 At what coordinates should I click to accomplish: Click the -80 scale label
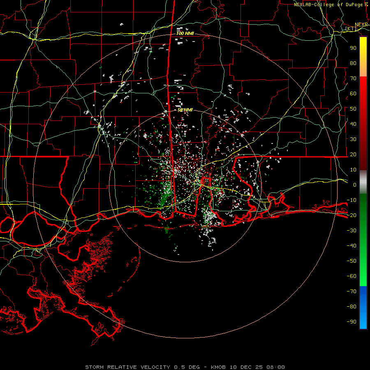(x=351, y=307)
